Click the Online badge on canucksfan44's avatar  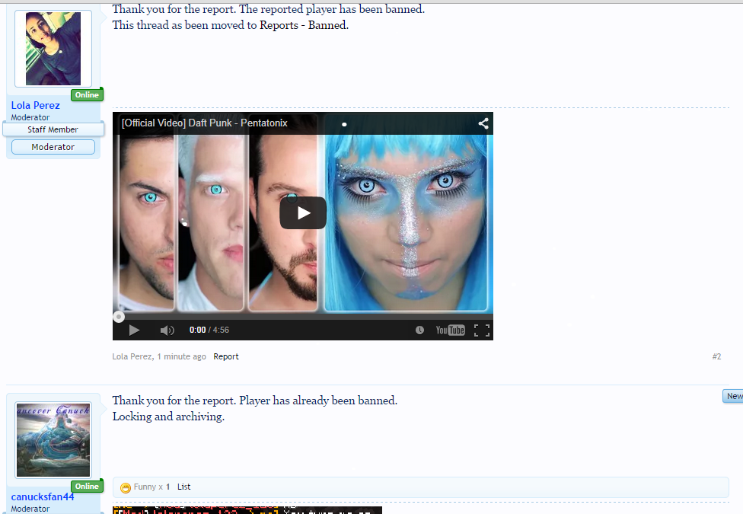[88, 486]
